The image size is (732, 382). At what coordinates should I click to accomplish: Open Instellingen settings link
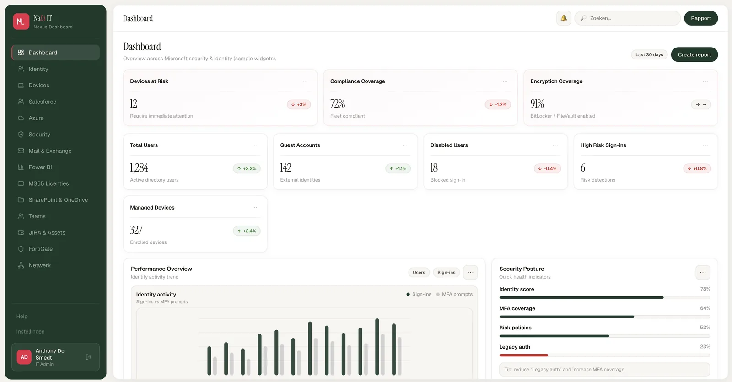[31, 332]
